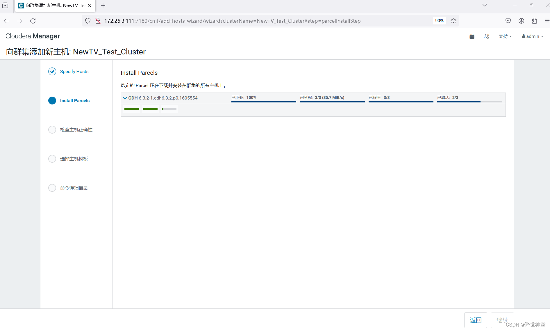Open the 支持 dropdown menu

tap(505, 36)
